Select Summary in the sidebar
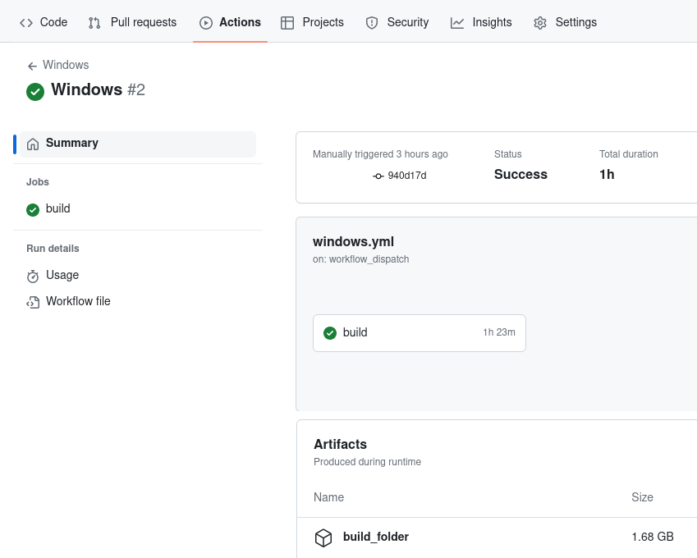The image size is (697, 558). (138, 144)
